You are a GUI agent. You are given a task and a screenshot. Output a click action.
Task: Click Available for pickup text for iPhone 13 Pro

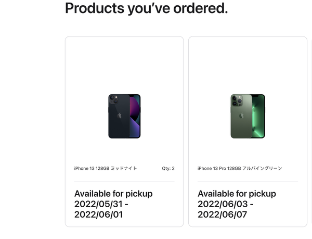[237, 194]
